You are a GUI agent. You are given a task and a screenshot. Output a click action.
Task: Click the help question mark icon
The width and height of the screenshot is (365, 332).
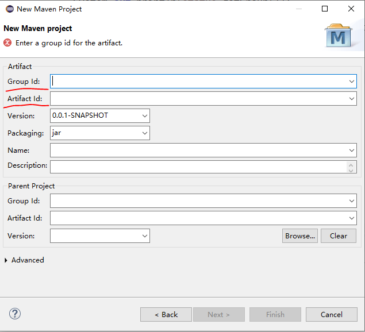coord(15,314)
